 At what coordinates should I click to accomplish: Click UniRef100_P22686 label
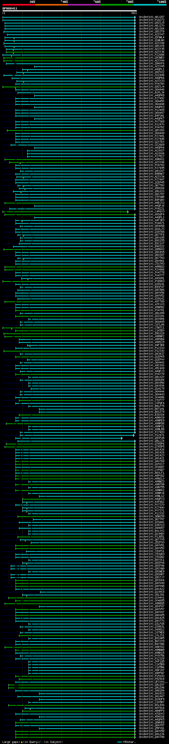152,55
